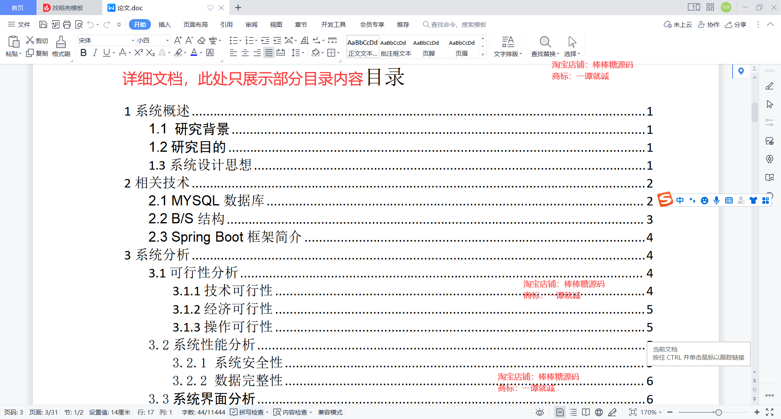
Task: Toggle Bold formatting
Action: pyautogui.click(x=83, y=52)
